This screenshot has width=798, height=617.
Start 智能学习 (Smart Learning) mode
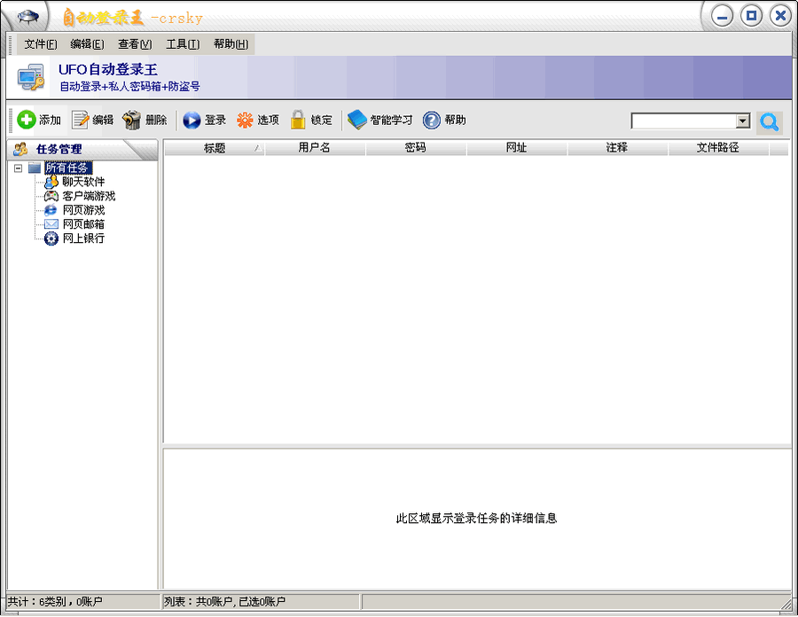click(372, 120)
